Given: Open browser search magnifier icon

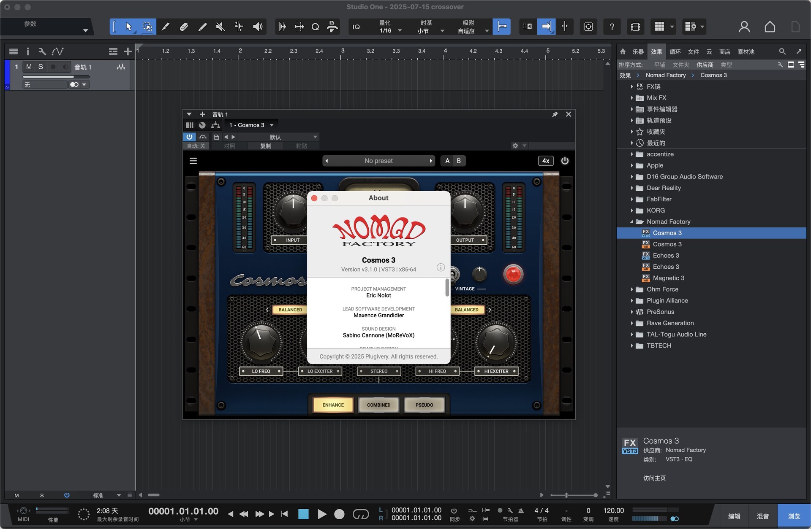Looking at the screenshot, I should tap(782, 51).
